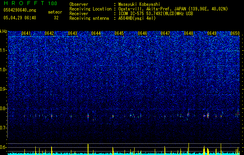Screen dimensions: 244x155
Task: Click the 1.1 frequency axis label
Action: point(3,51)
